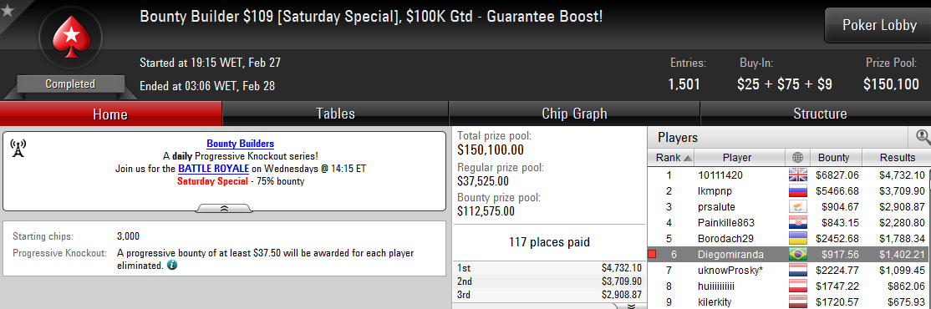This screenshot has width=931, height=309.
Task: Open the Structure tab
Action: [820, 114]
